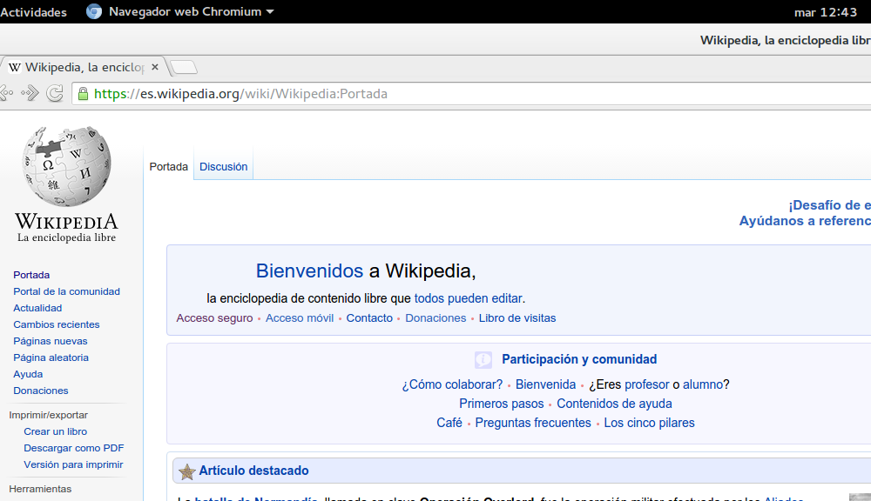Click the ¡Desafío de banner link

point(829,205)
